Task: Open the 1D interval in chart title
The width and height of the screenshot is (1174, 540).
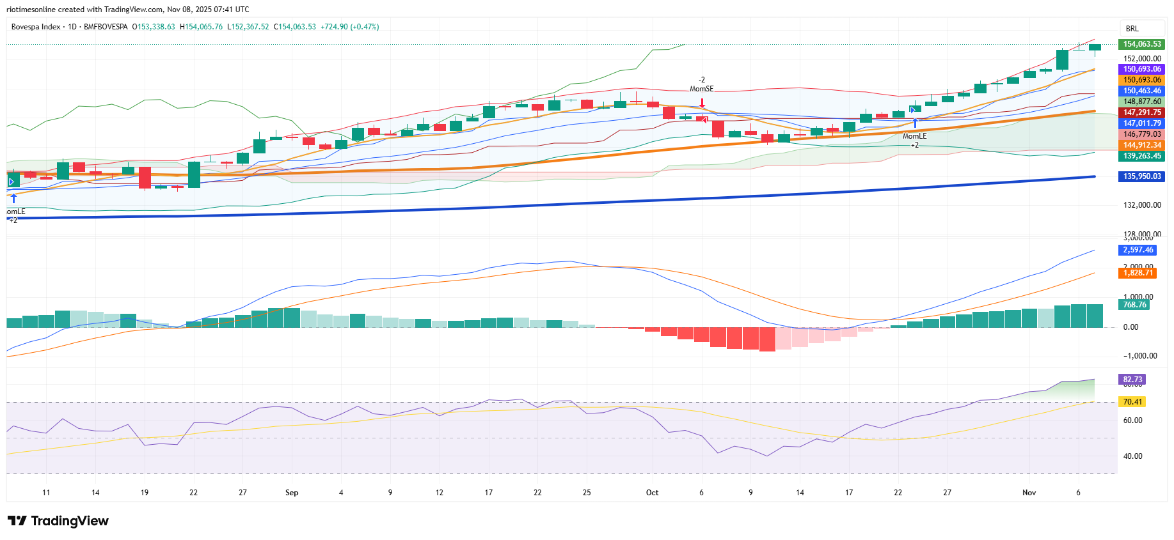Action: (72, 27)
